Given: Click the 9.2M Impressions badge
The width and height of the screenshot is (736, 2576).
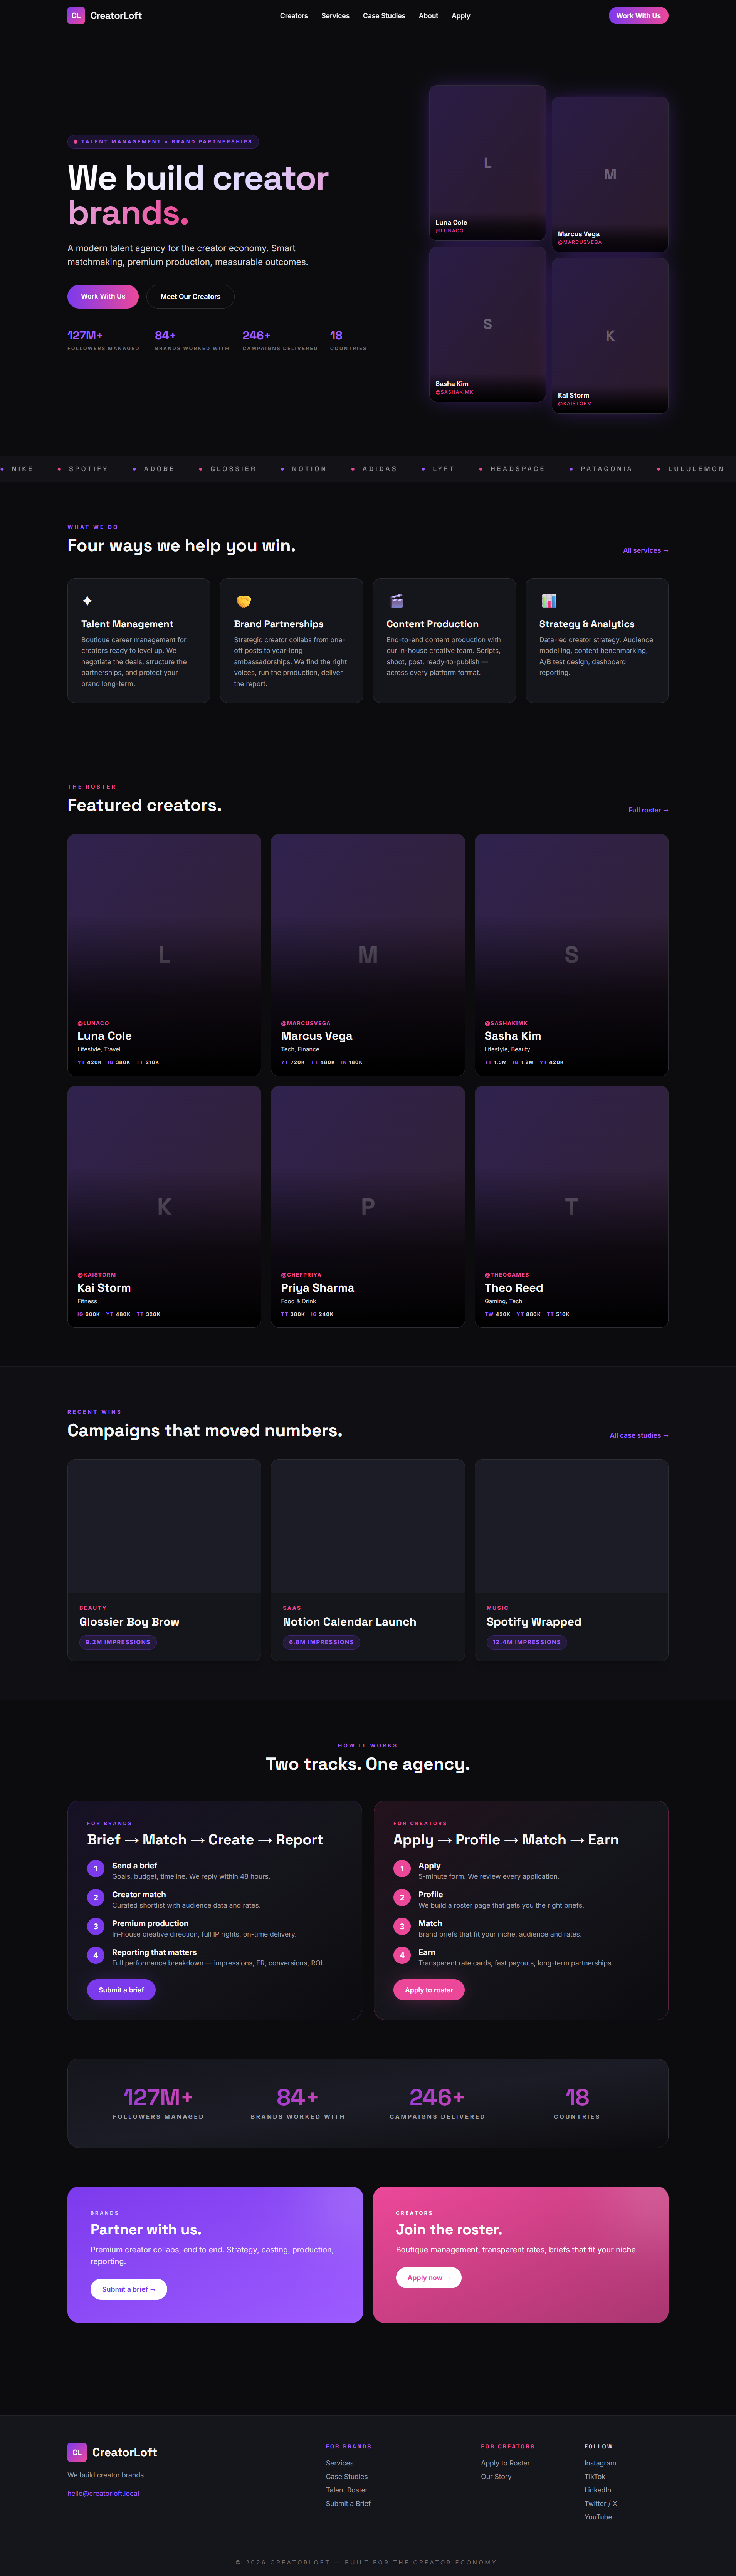Looking at the screenshot, I should point(118,1642).
